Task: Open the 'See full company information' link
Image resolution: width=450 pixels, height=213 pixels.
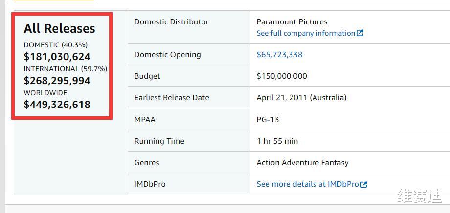Action: [306, 33]
